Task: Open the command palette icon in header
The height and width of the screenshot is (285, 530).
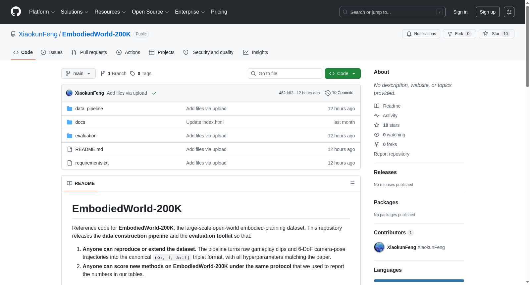Action: coord(509,12)
